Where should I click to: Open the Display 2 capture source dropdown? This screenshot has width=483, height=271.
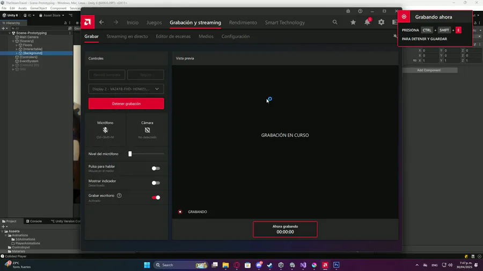click(126, 89)
